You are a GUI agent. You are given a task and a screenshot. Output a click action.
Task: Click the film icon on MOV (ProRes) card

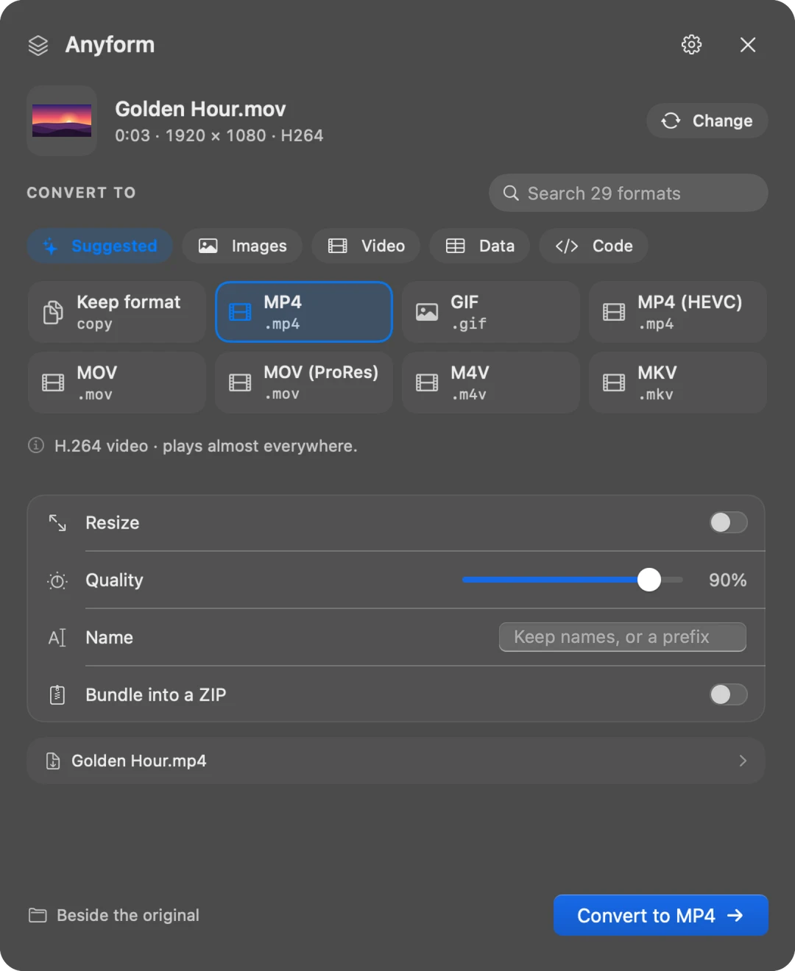tap(240, 383)
